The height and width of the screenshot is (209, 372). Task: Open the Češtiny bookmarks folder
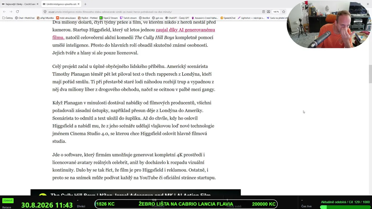8,18
